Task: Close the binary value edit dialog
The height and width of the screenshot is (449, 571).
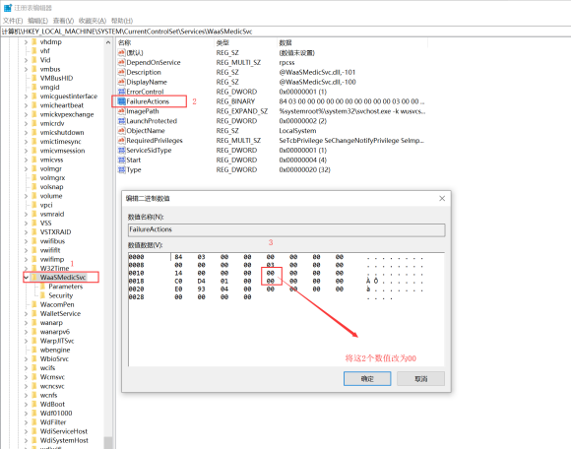Action: [x=442, y=199]
